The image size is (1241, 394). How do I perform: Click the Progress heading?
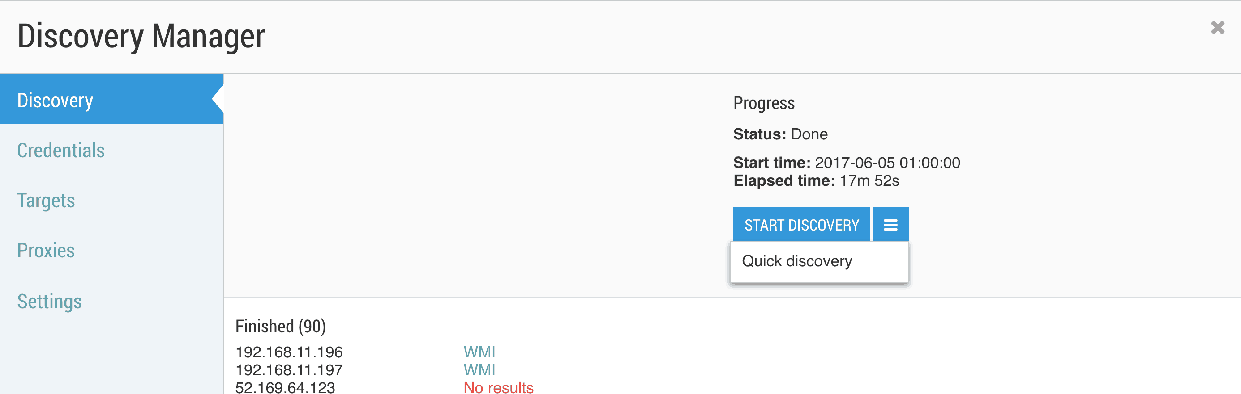tap(764, 103)
